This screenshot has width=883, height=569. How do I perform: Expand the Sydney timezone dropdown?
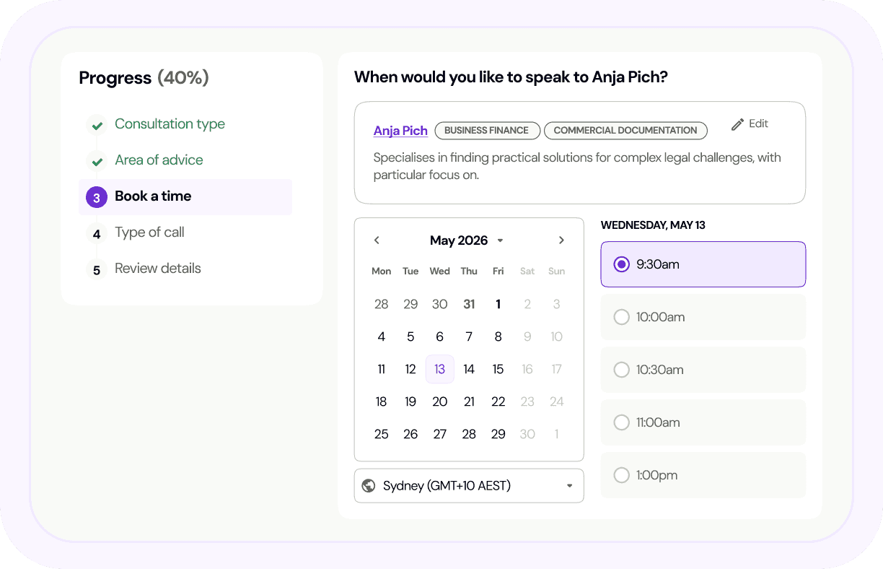pyautogui.click(x=569, y=486)
